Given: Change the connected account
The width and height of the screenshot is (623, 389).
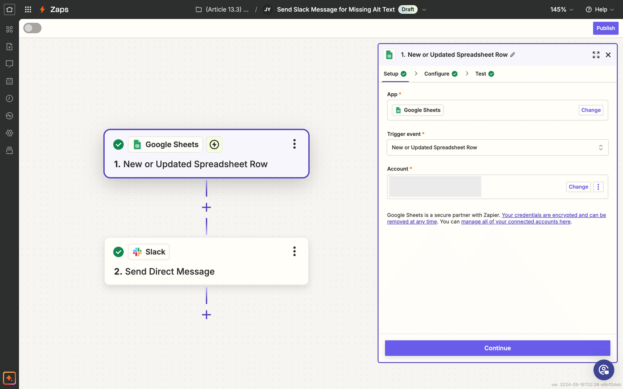Looking at the screenshot, I should (x=578, y=187).
